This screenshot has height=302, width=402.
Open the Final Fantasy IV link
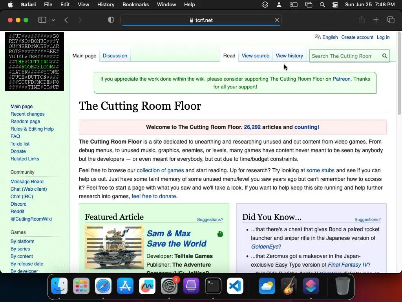click(x=348, y=265)
